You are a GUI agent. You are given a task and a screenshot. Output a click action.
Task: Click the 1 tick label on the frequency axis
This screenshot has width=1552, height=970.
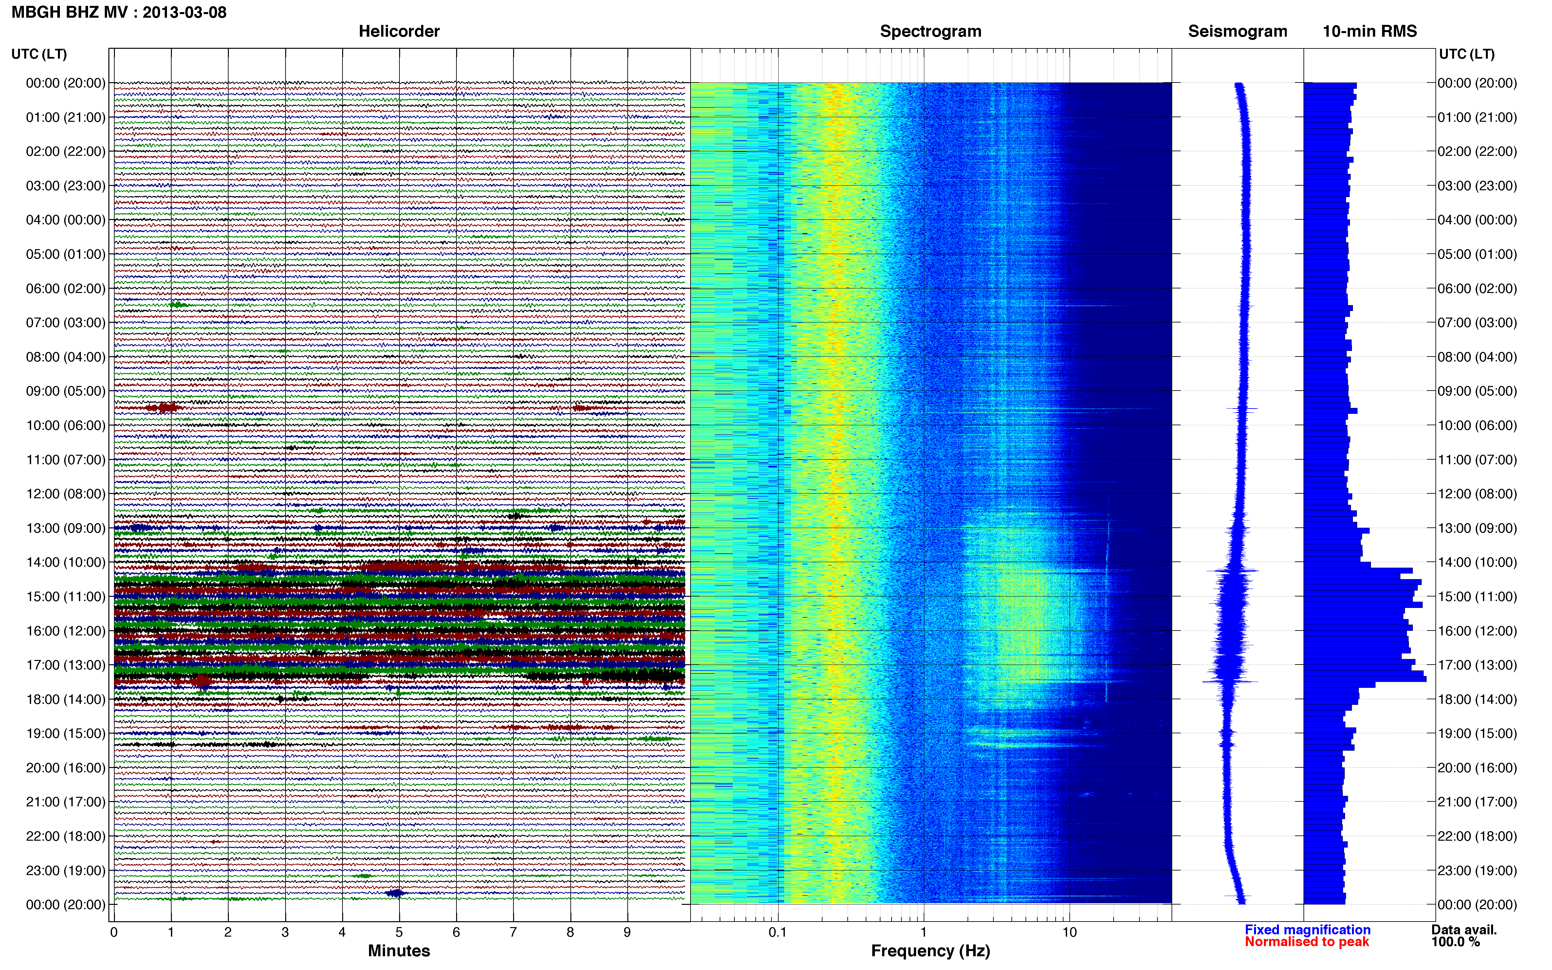pyautogui.click(x=924, y=933)
